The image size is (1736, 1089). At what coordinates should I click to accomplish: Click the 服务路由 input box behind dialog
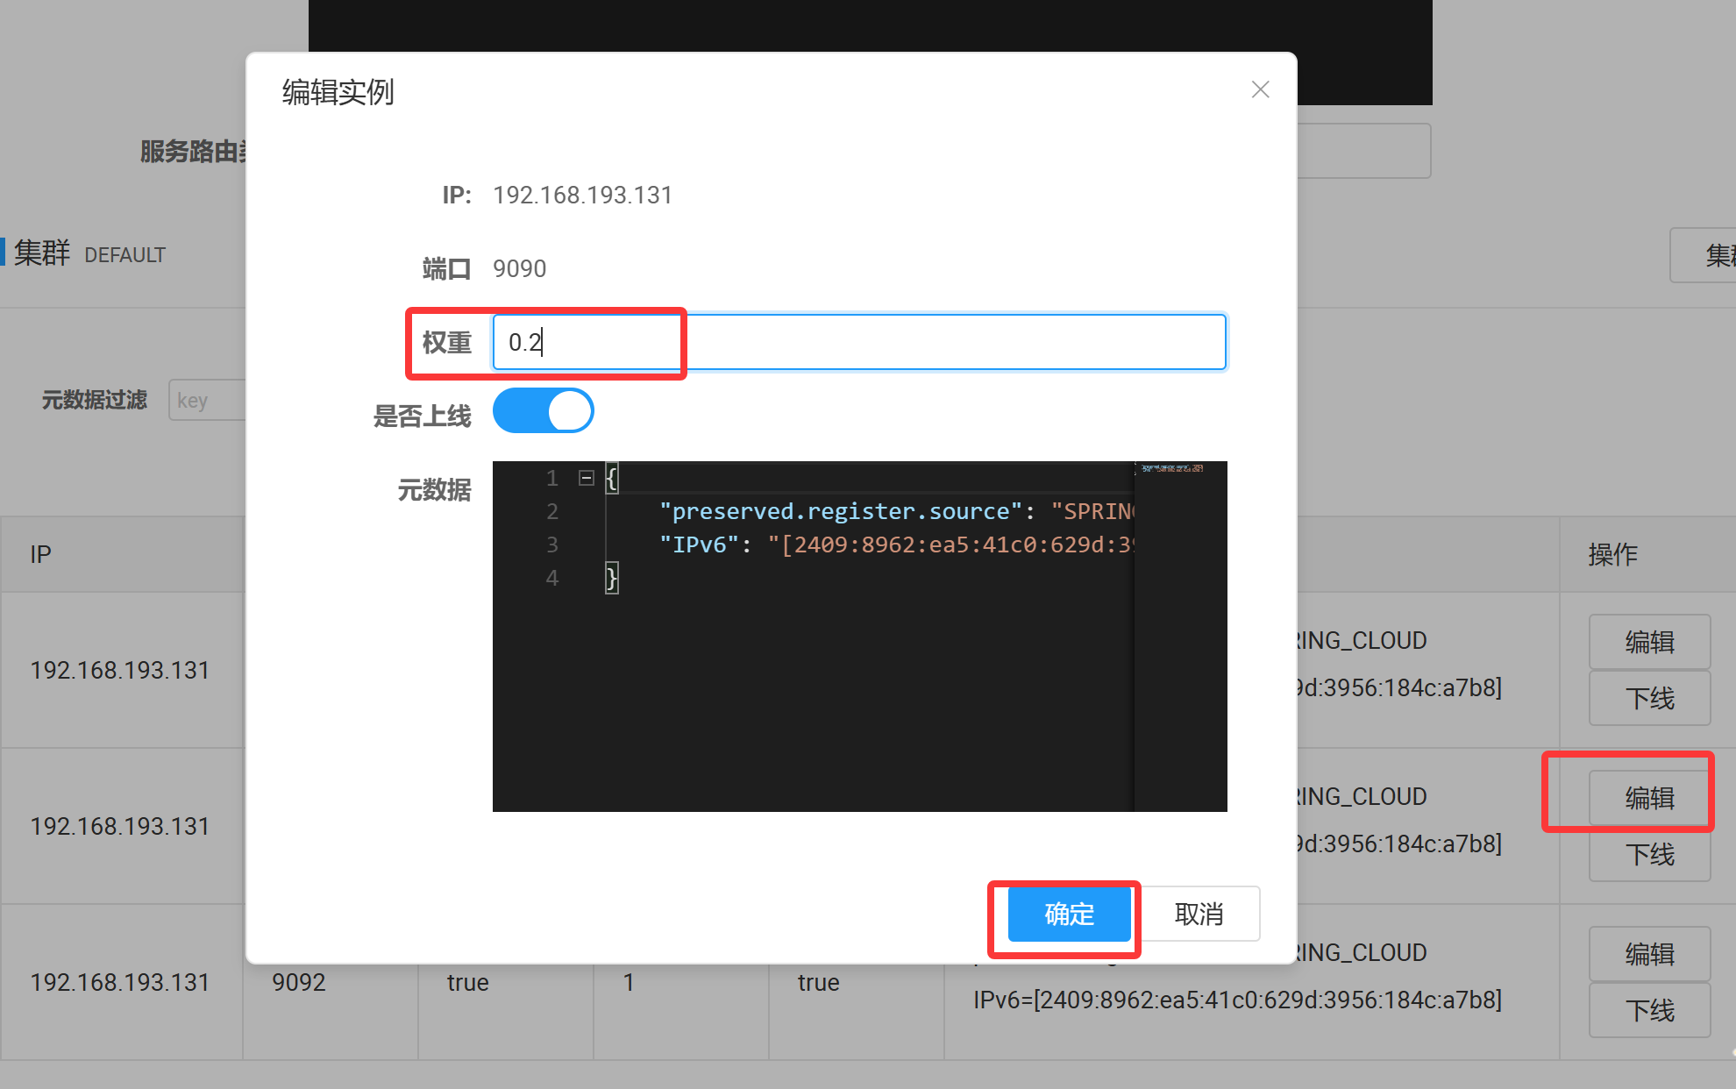[1363, 151]
